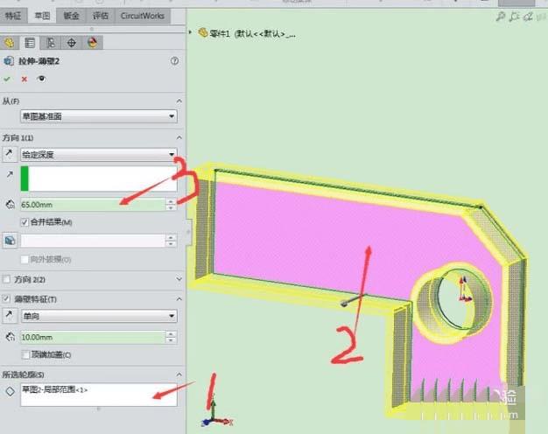
Task: Click the panel collapse handle at the panel edge
Action: pos(189,232)
